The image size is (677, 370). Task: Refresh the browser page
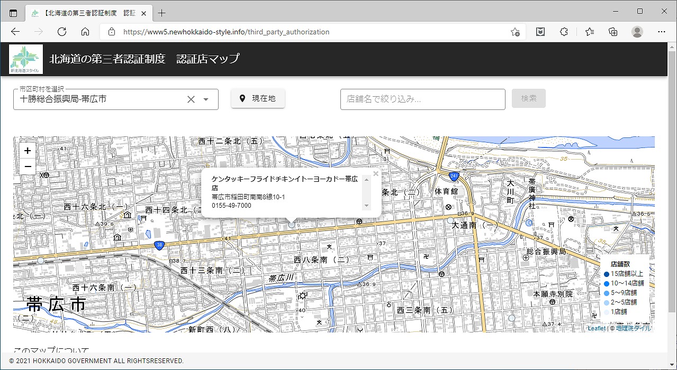click(62, 32)
